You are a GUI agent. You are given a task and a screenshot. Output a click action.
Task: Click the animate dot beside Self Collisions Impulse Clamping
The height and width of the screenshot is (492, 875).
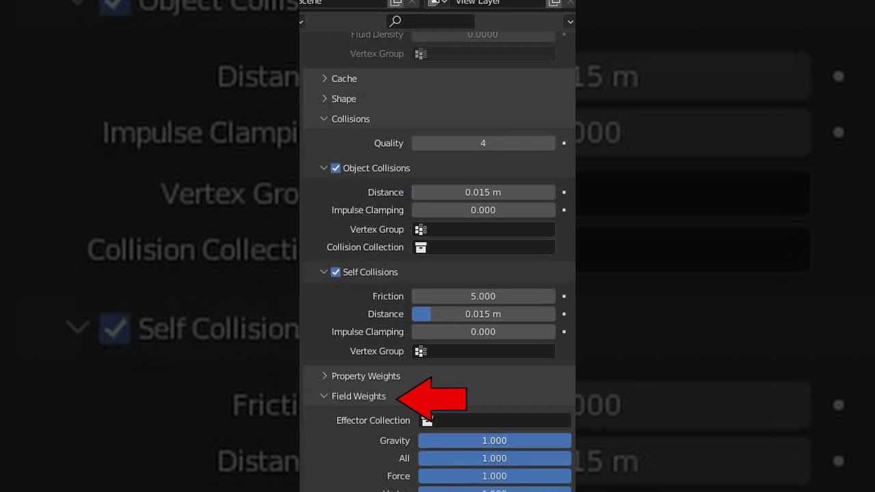[x=564, y=332]
